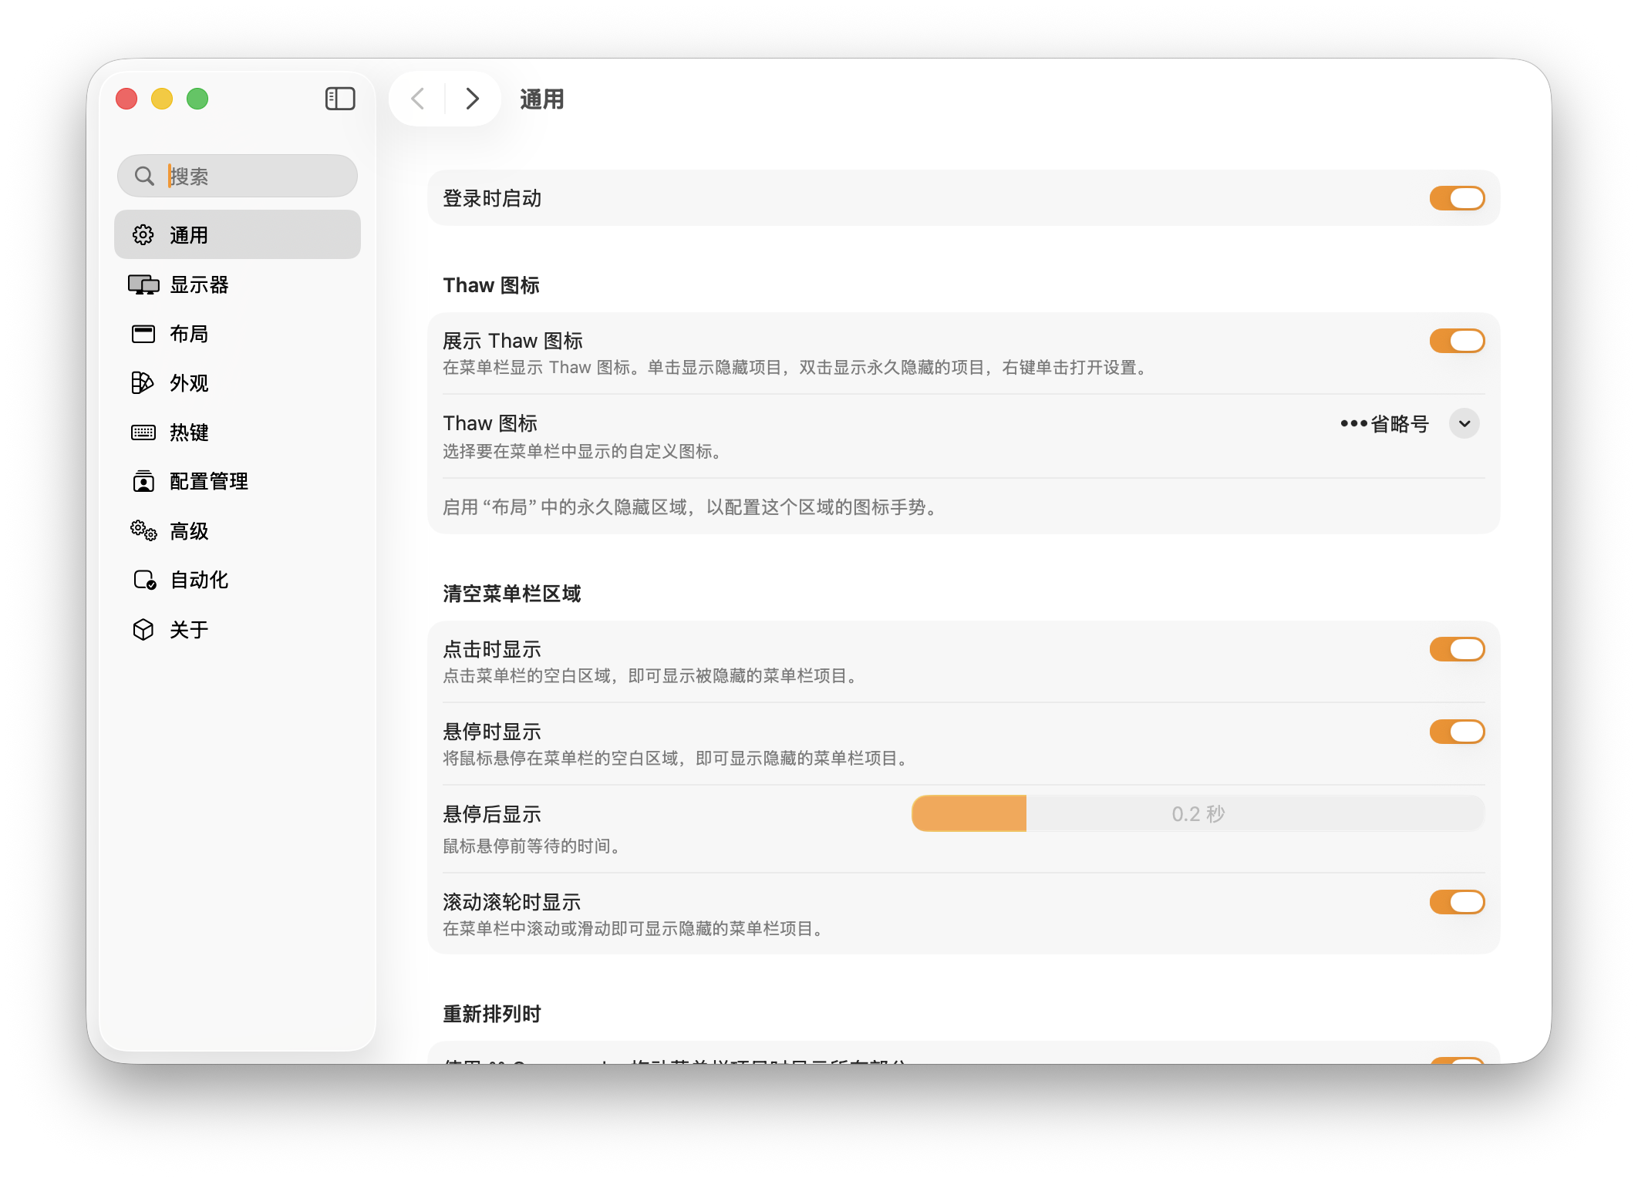Open the 自动化 page
Screen dimensions: 1638x1178
[x=238, y=580]
